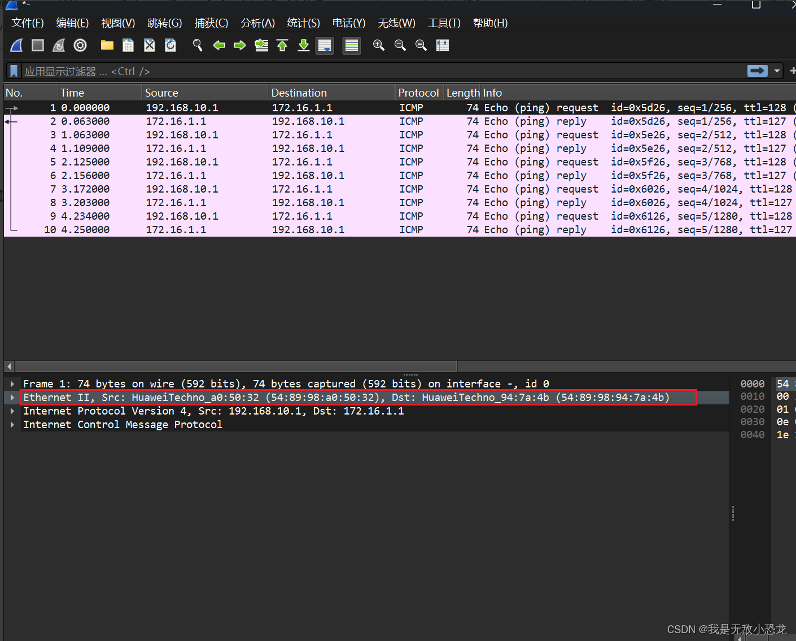This screenshot has width=796, height=641.
Task: Open capture options gear icon
Action: (80, 45)
